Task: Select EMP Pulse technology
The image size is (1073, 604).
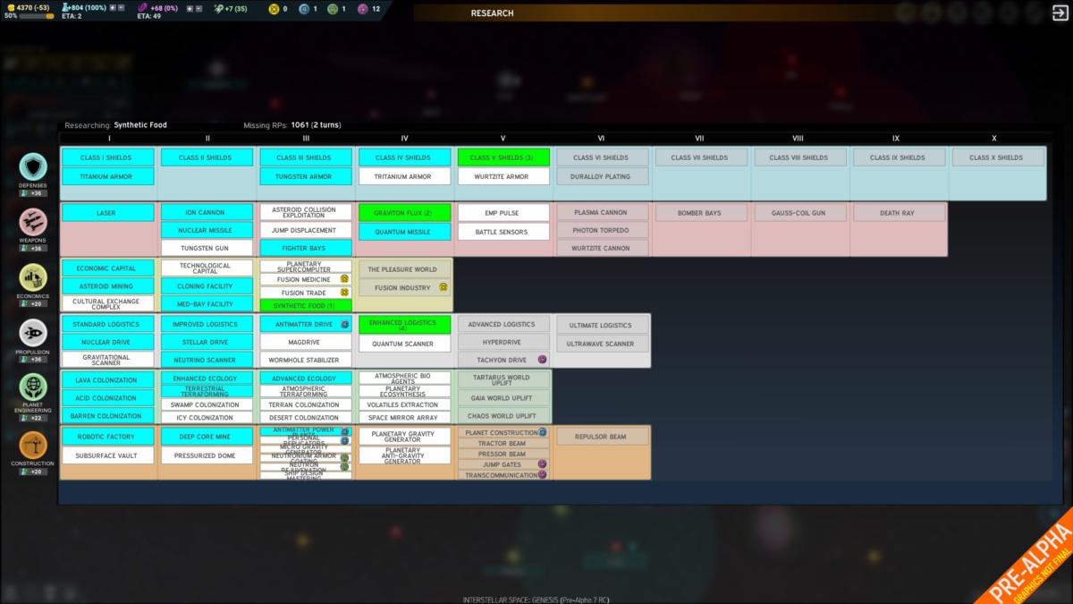Action: (x=503, y=213)
